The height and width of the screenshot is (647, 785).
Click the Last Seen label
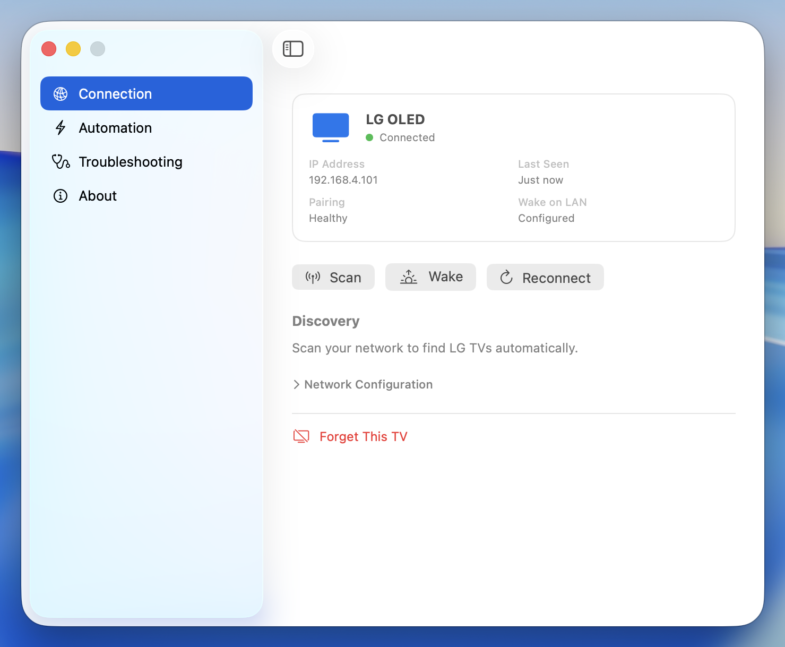544,164
